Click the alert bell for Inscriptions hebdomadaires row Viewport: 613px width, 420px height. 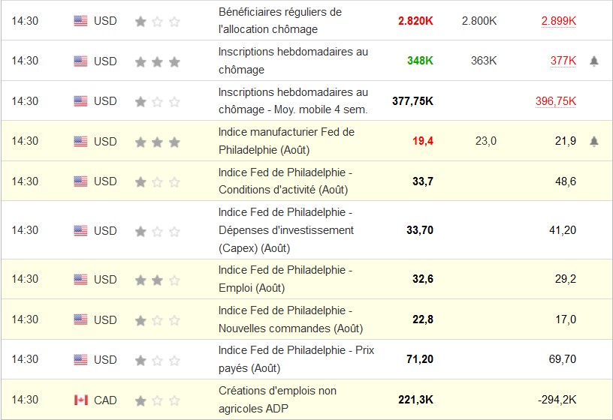coord(593,61)
